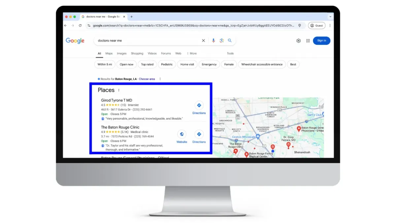This screenshot has height=223, width=396.
Task: Click the Choose area link
Action: (147, 79)
